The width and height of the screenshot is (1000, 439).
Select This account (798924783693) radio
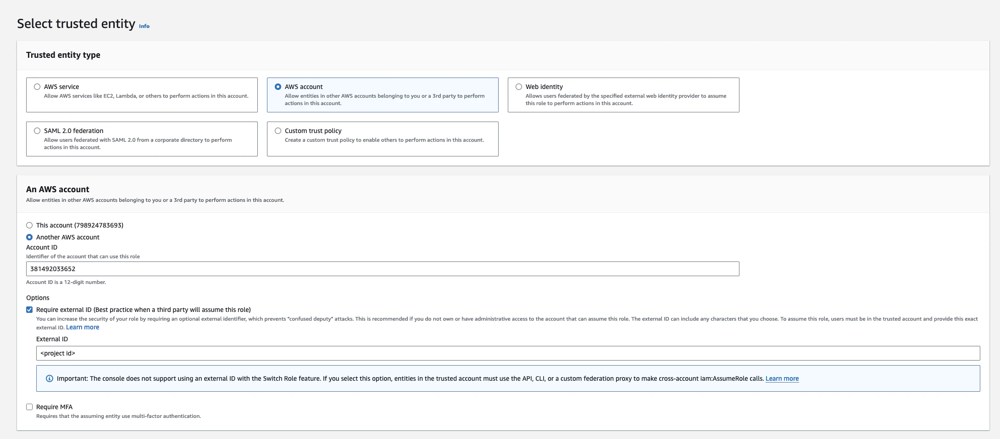29,225
